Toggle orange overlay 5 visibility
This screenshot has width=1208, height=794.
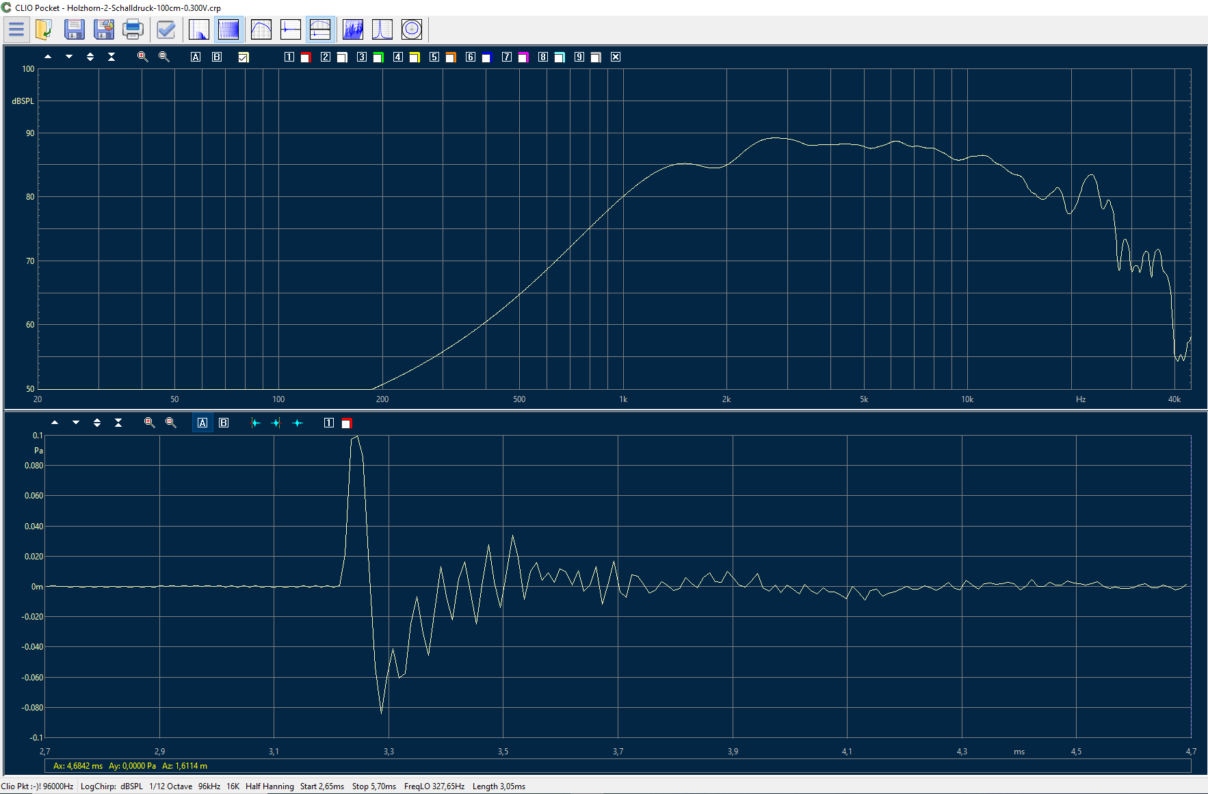451,57
